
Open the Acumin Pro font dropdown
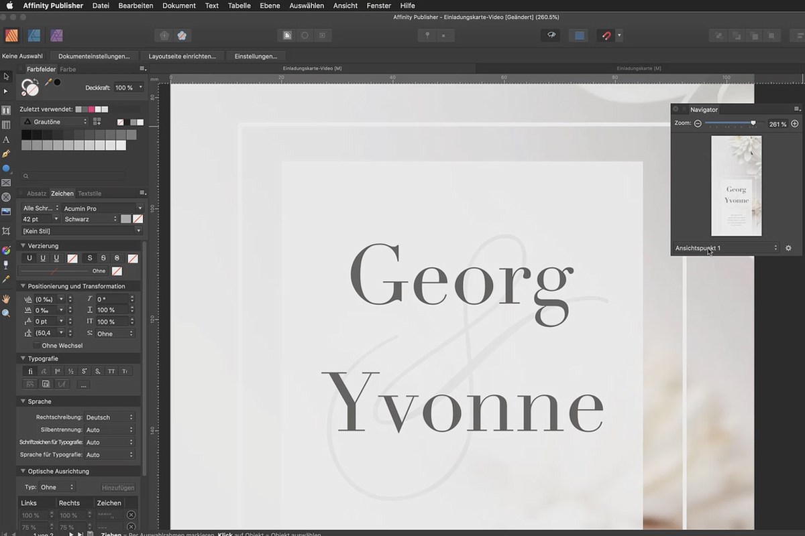click(101, 208)
